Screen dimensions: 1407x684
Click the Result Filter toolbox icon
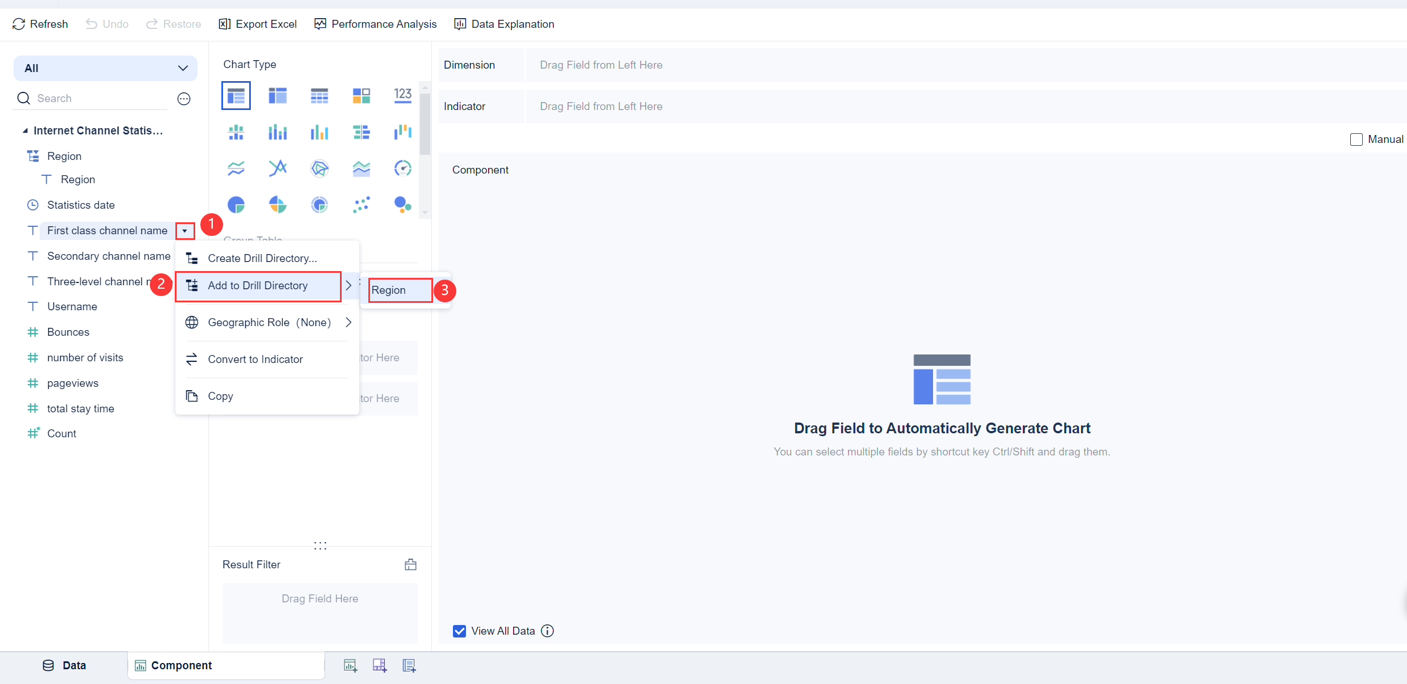(410, 564)
